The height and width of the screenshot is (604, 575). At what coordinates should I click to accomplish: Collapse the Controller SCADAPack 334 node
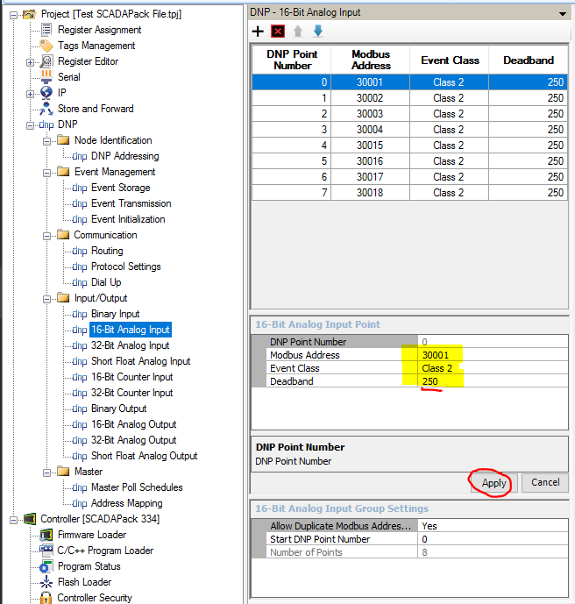coord(14,521)
